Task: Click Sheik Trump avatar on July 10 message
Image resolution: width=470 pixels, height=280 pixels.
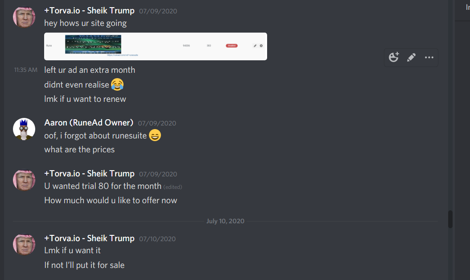Action: pos(24,245)
